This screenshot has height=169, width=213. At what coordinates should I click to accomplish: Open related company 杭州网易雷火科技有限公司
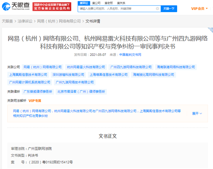(x=86, y=67)
